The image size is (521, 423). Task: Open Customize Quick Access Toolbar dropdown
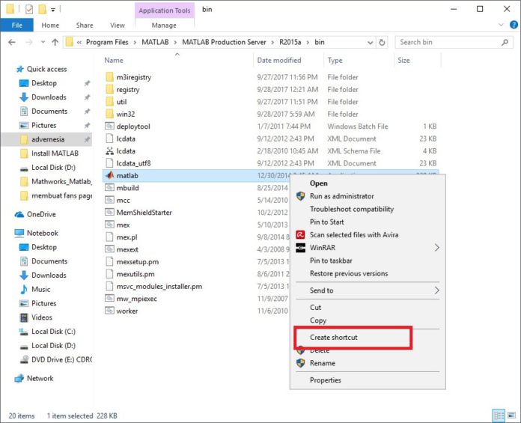(x=53, y=10)
